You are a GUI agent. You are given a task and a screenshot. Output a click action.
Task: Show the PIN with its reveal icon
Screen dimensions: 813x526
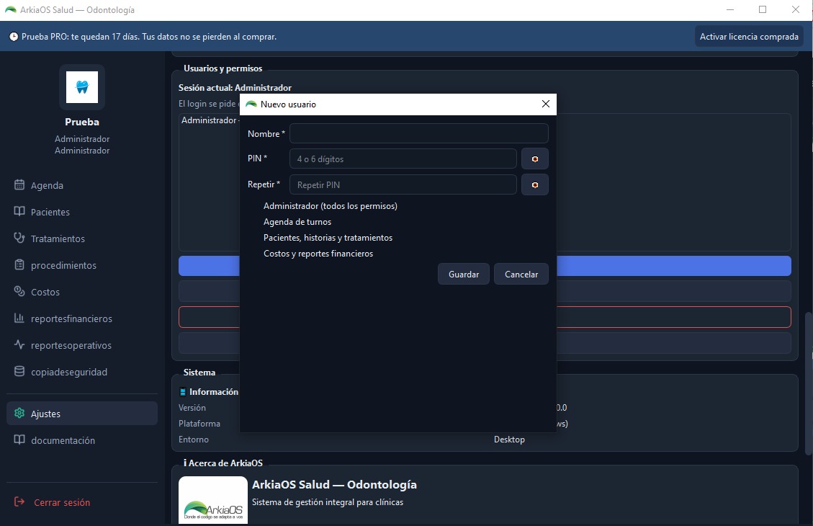click(x=534, y=159)
